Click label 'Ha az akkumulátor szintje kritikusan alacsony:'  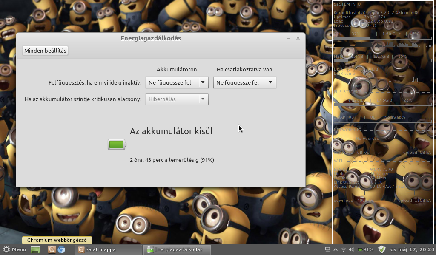[83, 99]
